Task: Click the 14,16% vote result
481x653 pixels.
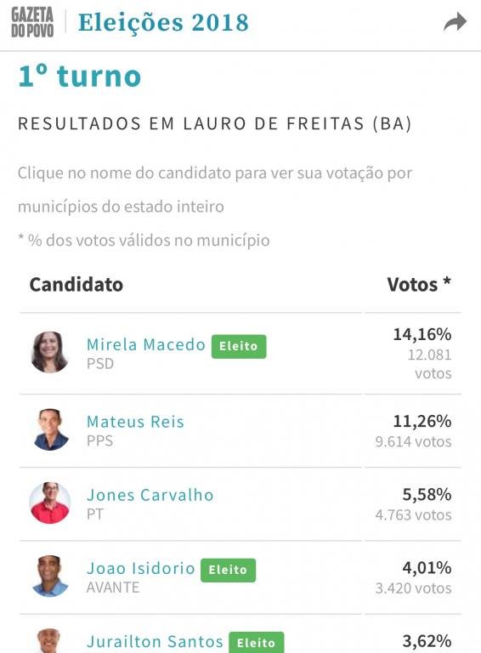Action: (422, 334)
